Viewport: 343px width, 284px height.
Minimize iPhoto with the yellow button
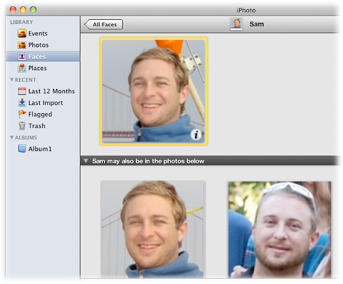tap(23, 10)
